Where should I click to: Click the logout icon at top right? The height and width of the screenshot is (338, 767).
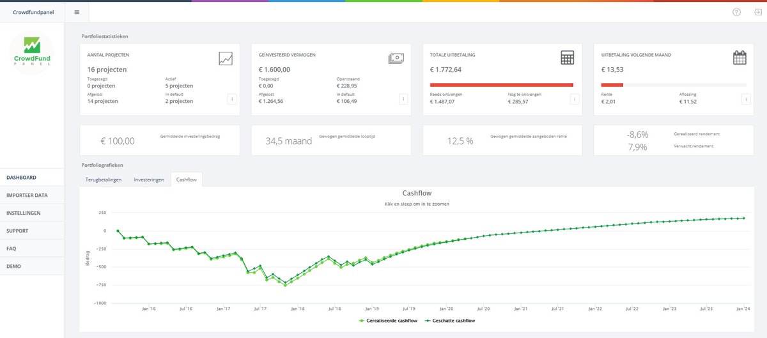757,12
